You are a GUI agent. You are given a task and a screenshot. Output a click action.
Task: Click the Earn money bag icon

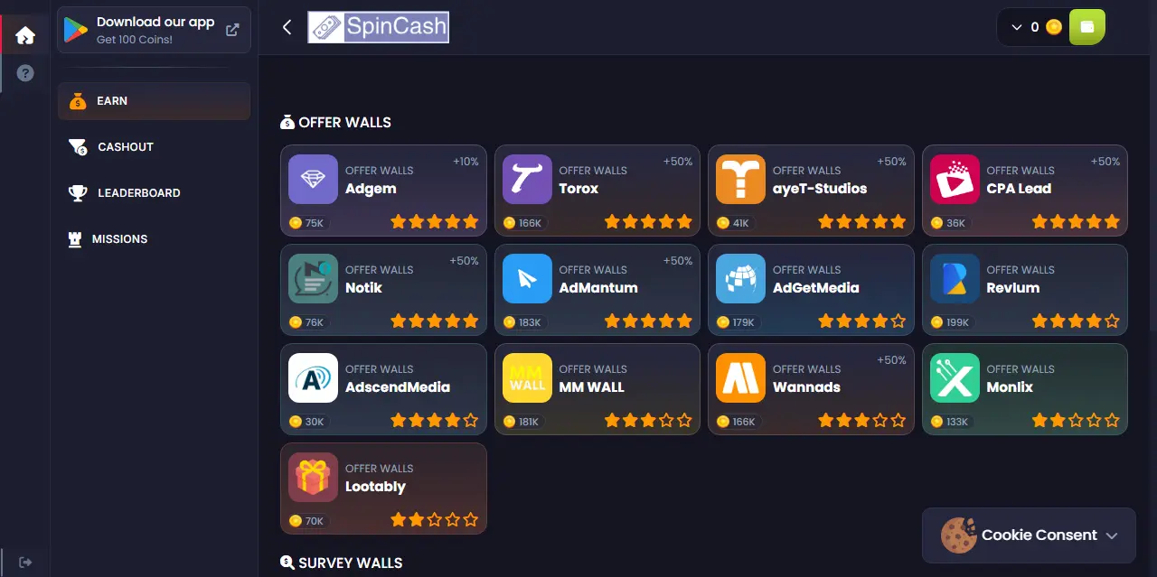click(78, 100)
